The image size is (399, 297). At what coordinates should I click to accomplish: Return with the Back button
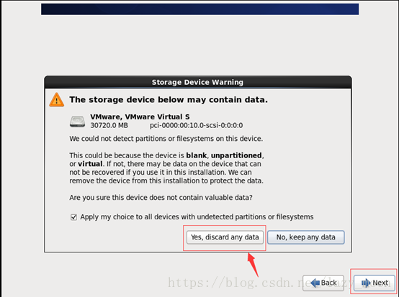323,283
